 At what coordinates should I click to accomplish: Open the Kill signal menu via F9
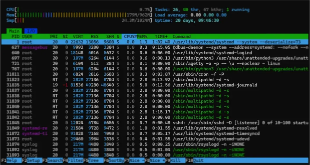175,160
